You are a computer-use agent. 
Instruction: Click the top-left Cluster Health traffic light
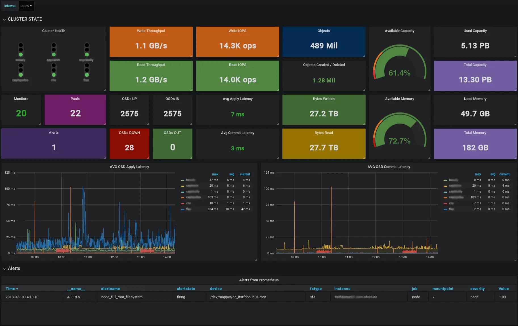coord(21,50)
